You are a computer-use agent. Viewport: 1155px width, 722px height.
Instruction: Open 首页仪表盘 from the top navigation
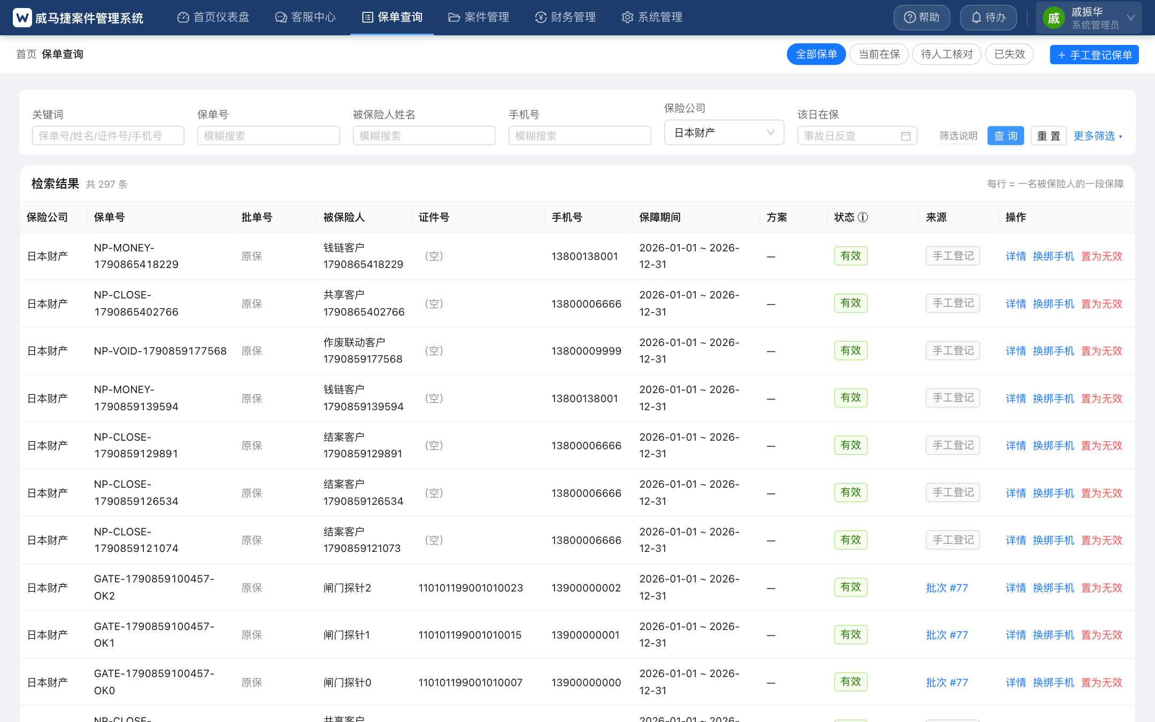pos(213,17)
